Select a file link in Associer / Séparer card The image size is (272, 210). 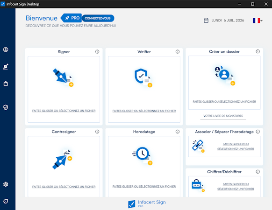coord(236,147)
